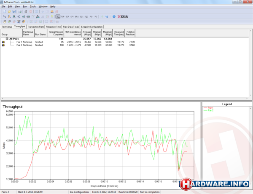Open the Run menu

pyautogui.click(x=25, y=7)
